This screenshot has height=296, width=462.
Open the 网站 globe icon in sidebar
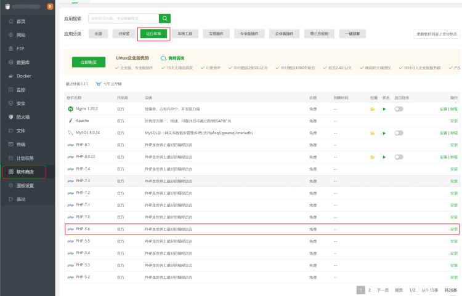point(11,34)
